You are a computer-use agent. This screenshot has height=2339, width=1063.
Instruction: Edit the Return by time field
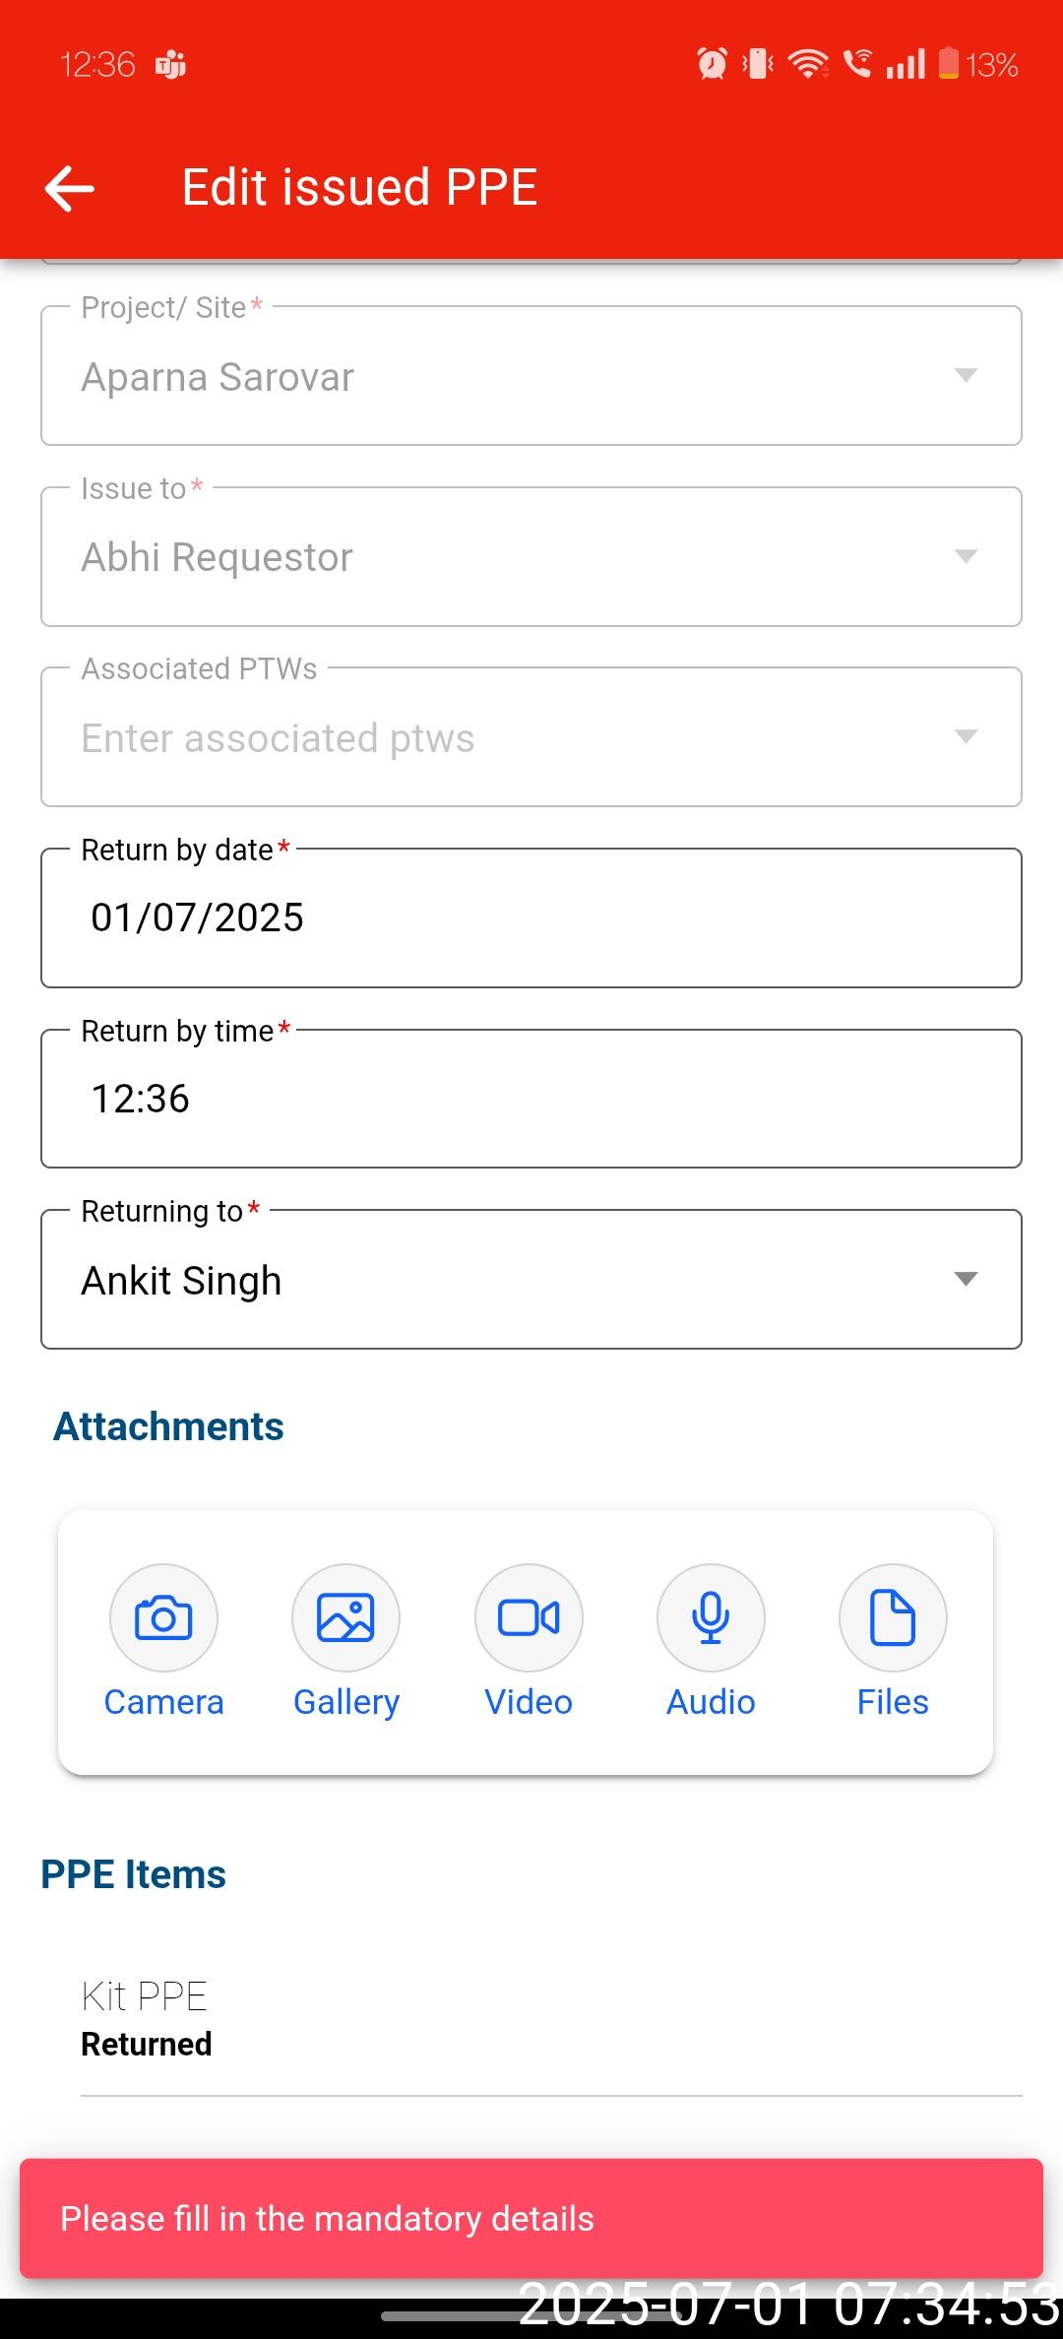[x=531, y=1099]
